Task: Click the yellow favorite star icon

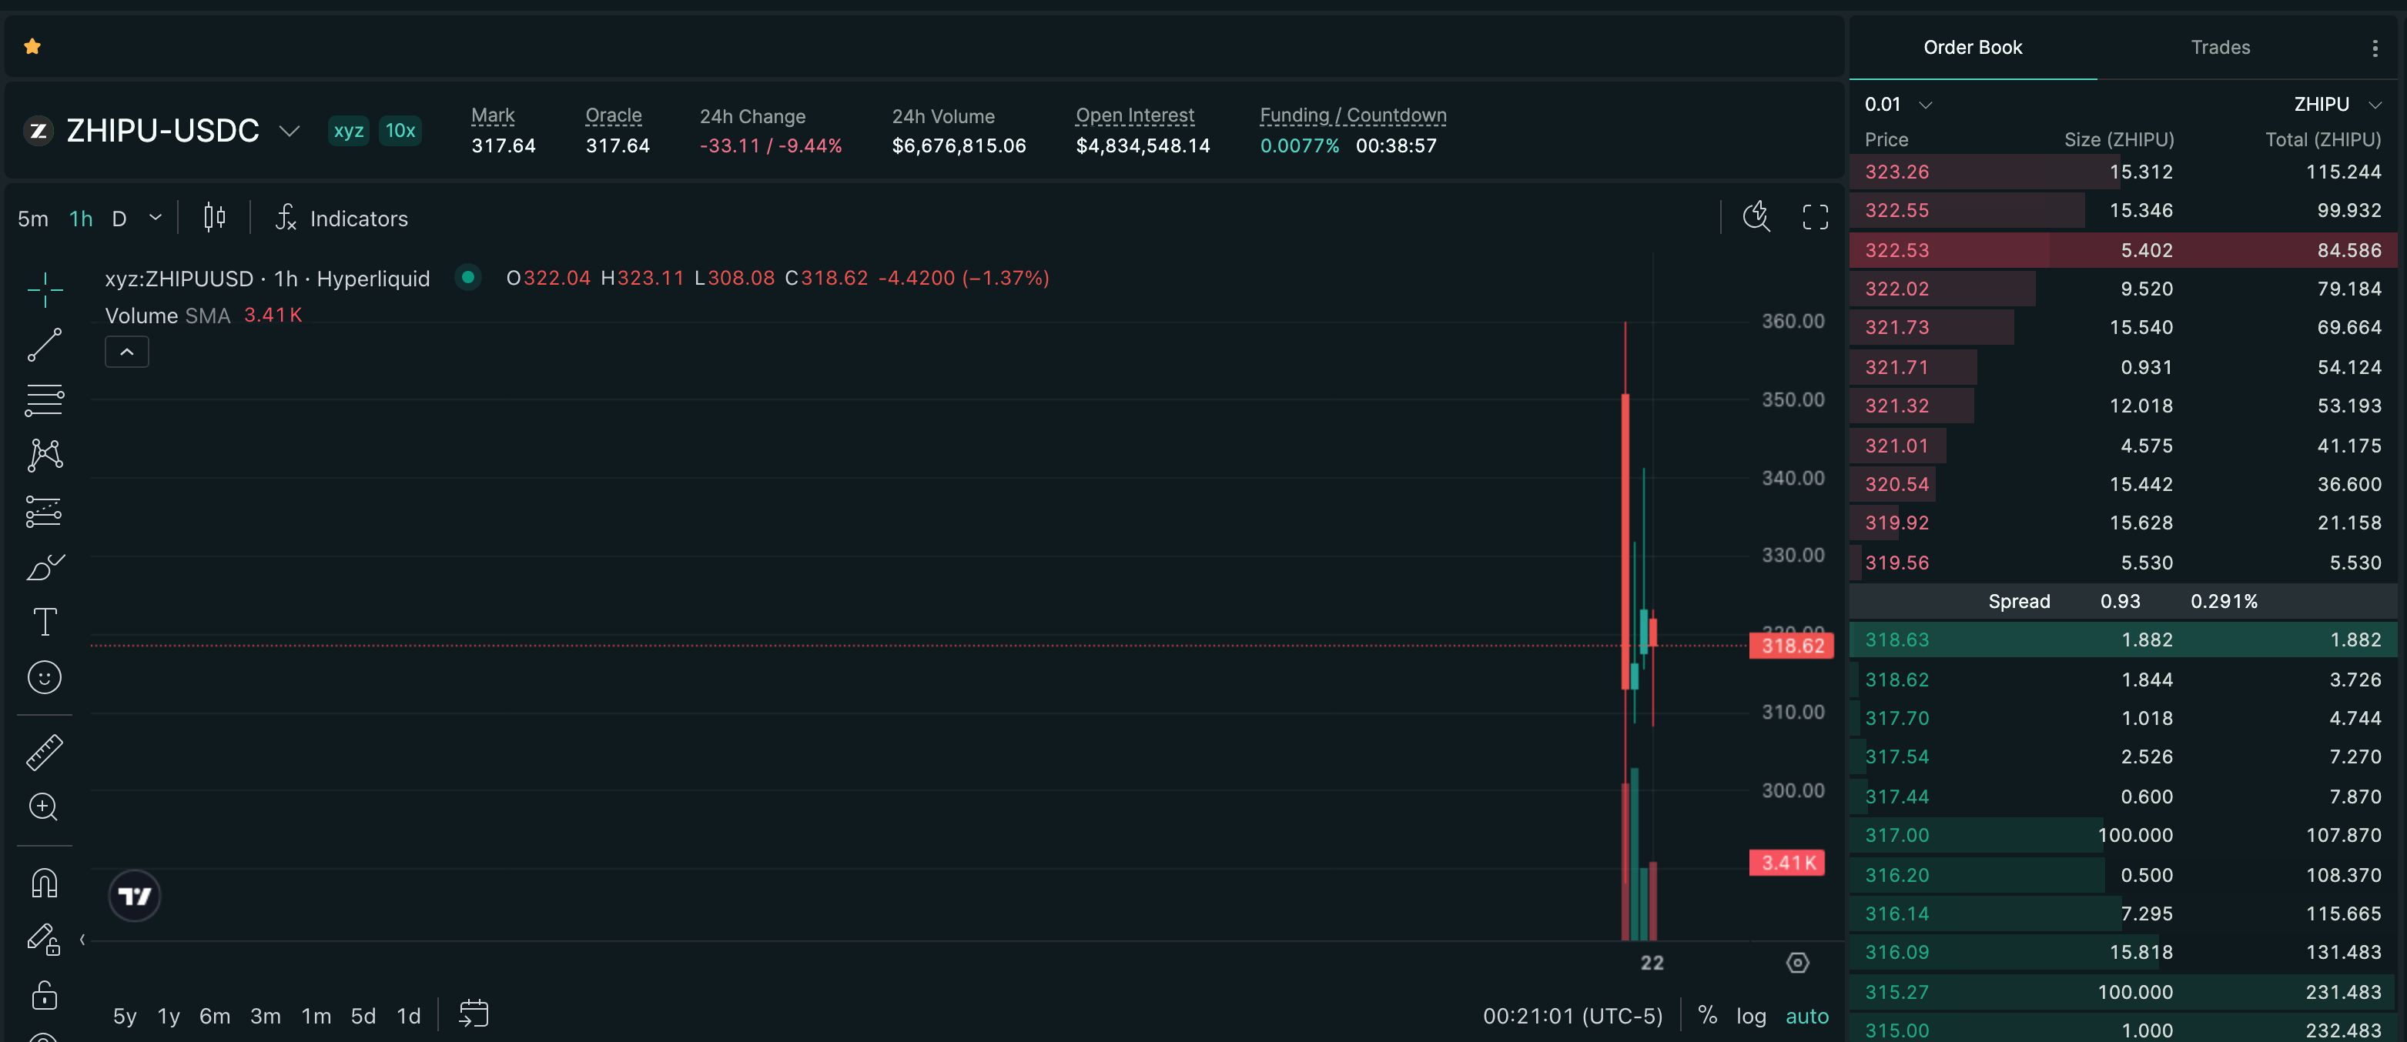Action: [32, 47]
